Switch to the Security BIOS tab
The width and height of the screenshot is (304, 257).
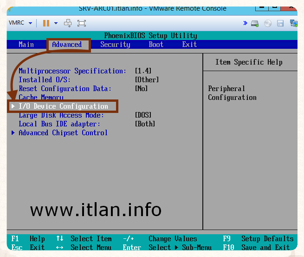pos(115,45)
